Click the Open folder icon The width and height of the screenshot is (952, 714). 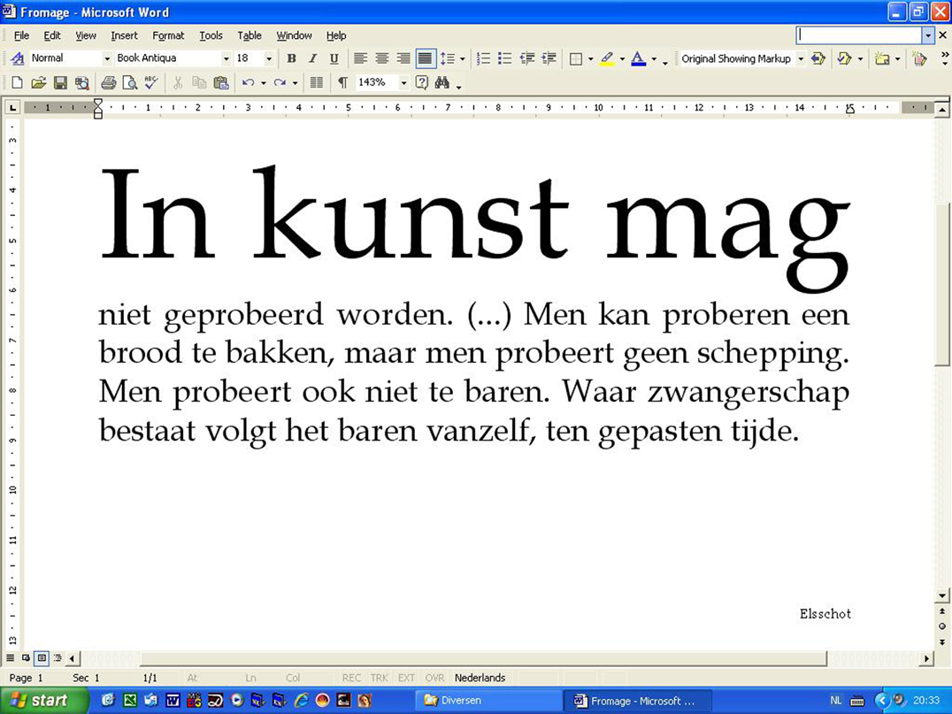pyautogui.click(x=38, y=83)
